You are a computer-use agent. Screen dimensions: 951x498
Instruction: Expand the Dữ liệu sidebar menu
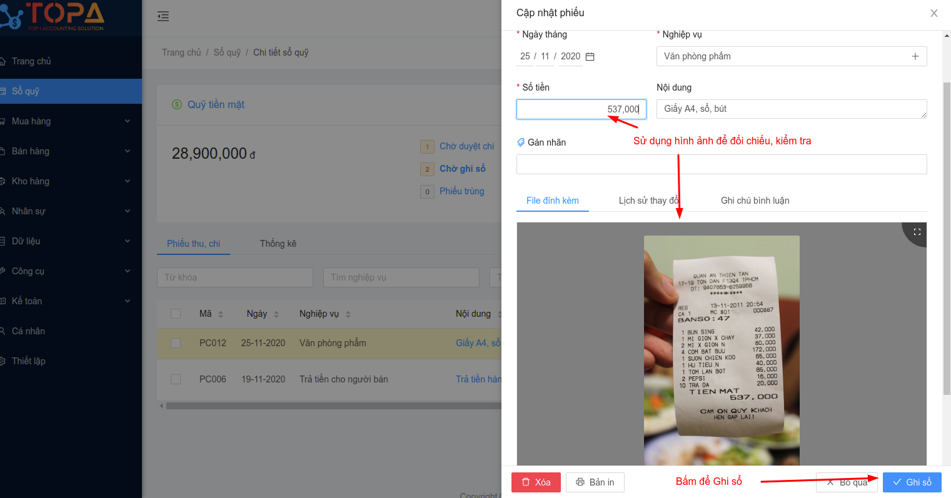(71, 241)
